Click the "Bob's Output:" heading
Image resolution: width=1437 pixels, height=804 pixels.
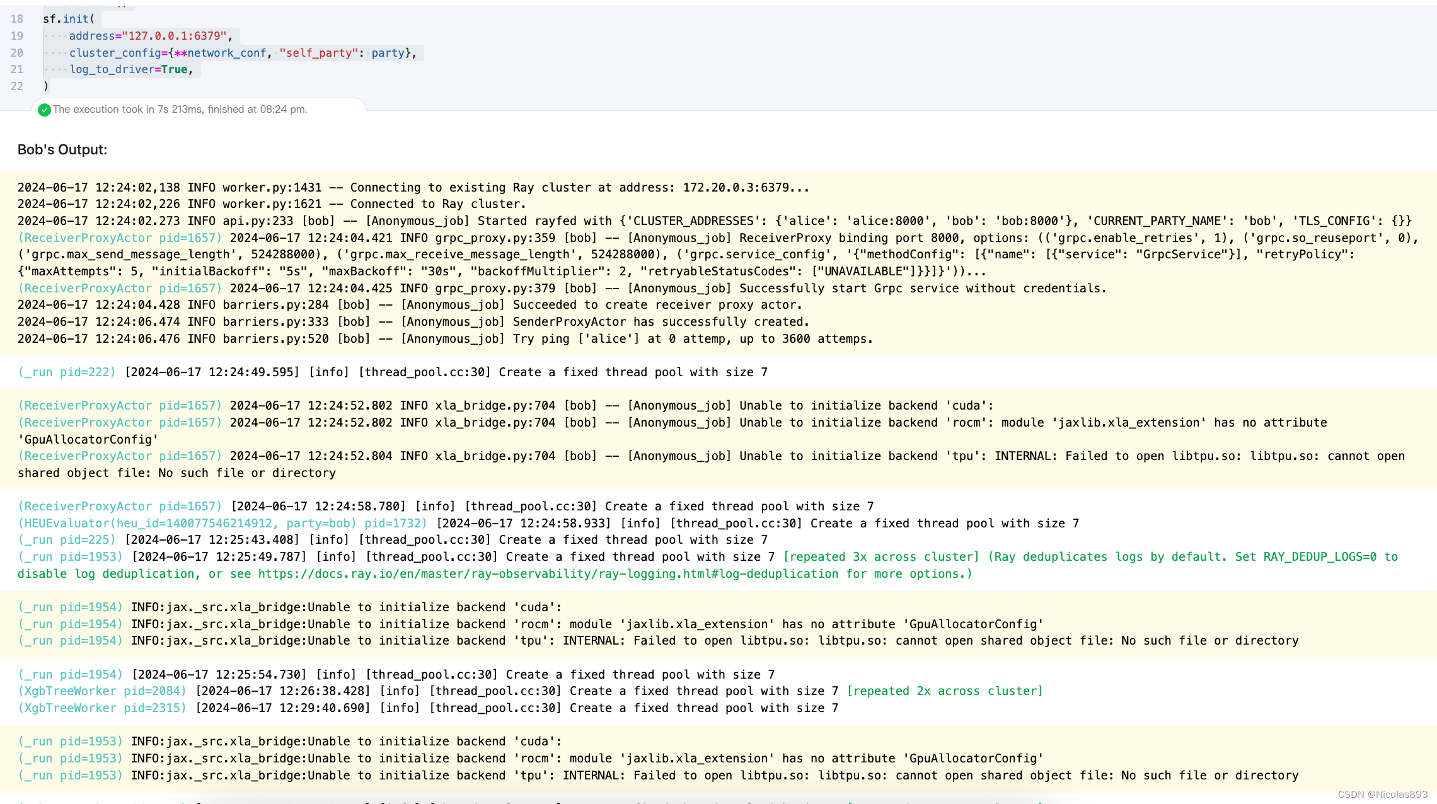pos(62,149)
